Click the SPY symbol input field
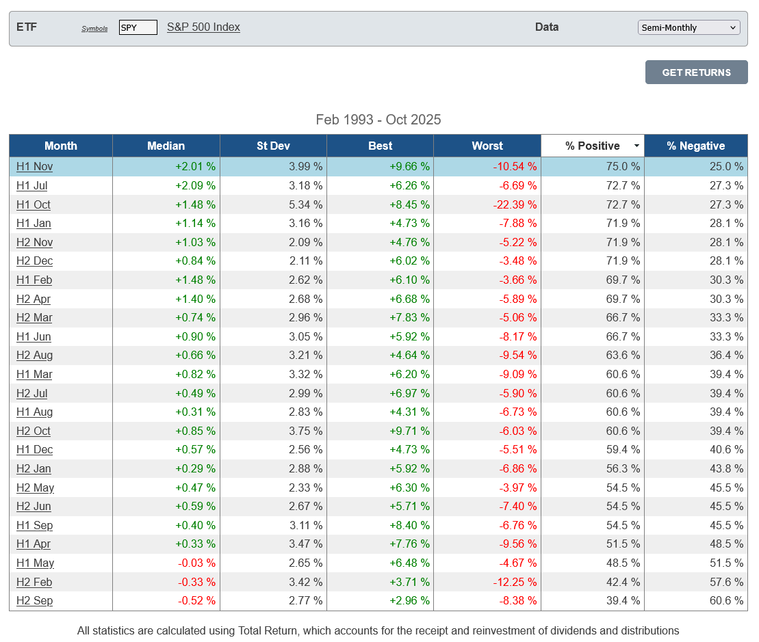This screenshot has width=759, height=642. tap(138, 27)
